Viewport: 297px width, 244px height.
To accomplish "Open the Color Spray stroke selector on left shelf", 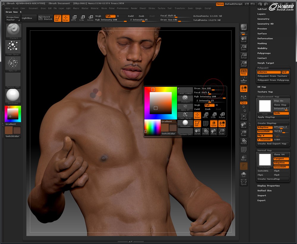I will [13, 48].
